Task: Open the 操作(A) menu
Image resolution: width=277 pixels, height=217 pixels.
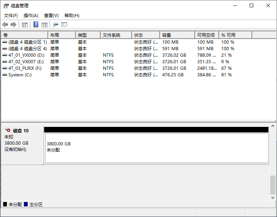Action: pyautogui.click(x=31, y=16)
